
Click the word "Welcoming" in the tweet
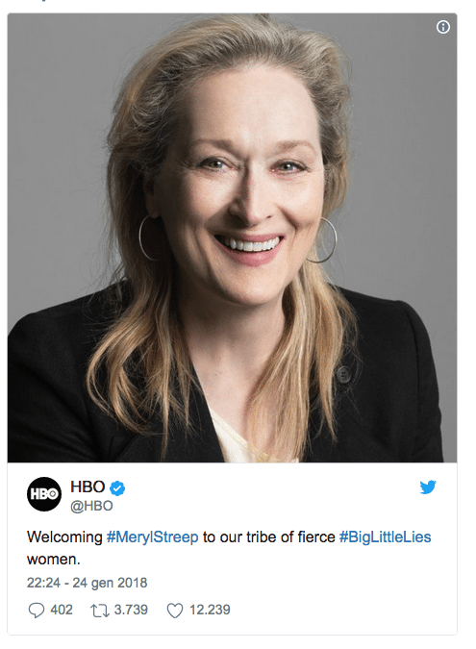(64, 537)
